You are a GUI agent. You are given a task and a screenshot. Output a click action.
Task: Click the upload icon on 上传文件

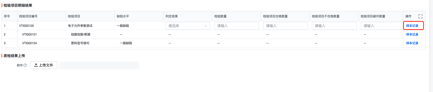36,65
